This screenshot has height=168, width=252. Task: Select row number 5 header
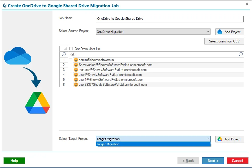coord(64,80)
